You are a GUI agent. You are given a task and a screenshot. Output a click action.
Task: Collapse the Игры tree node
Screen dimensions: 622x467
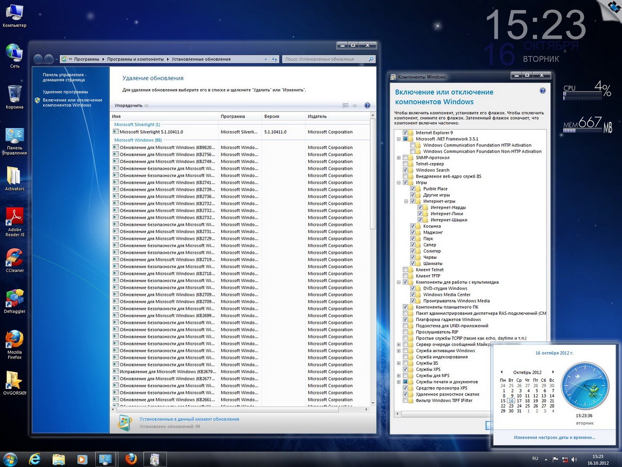[x=399, y=182]
